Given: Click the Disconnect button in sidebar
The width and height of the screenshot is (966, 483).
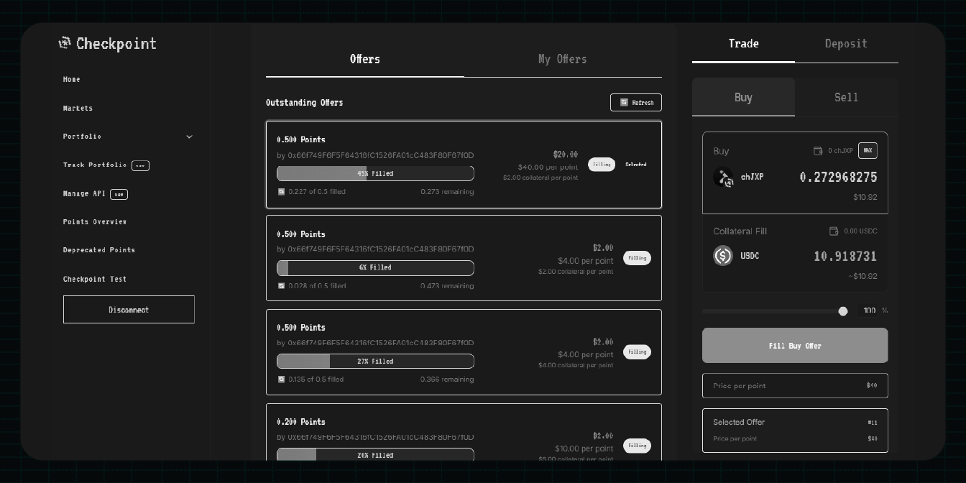Looking at the screenshot, I should tap(129, 309).
